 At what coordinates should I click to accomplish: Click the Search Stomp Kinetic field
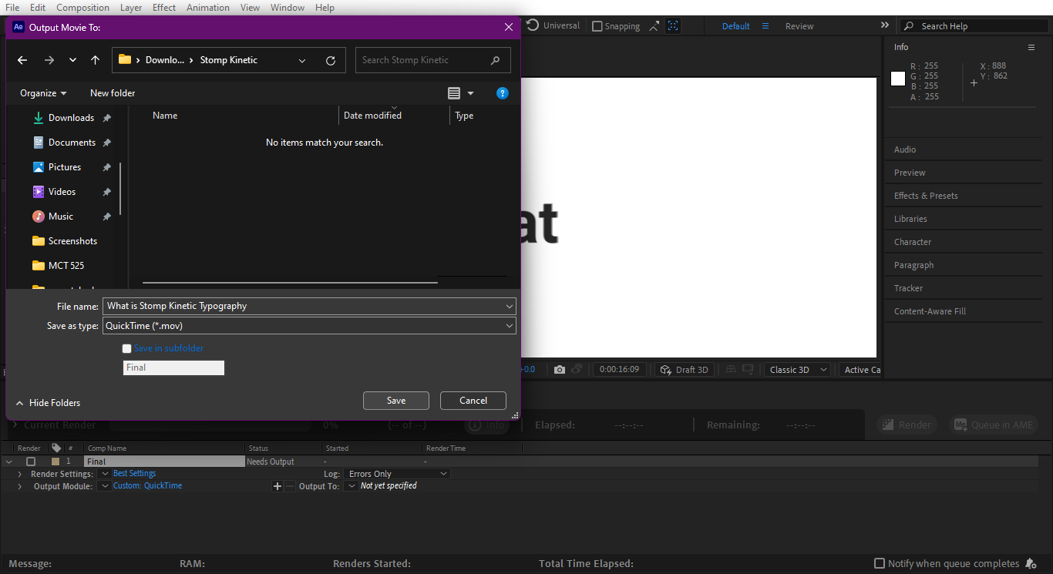click(432, 60)
